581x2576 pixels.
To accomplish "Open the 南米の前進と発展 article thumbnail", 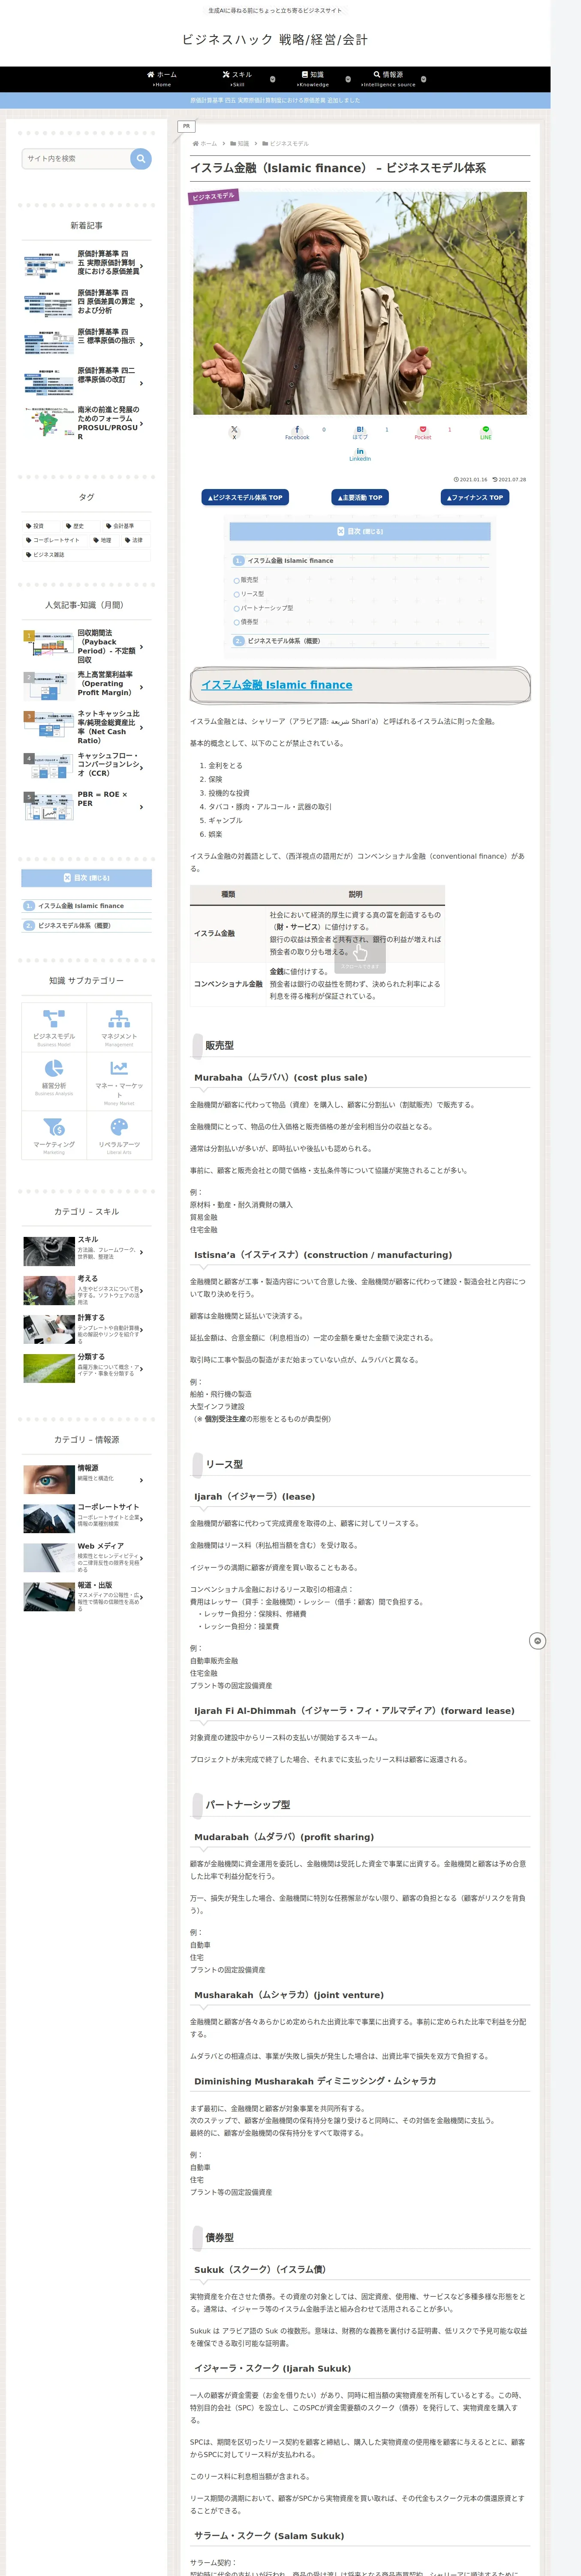I will (x=49, y=421).
